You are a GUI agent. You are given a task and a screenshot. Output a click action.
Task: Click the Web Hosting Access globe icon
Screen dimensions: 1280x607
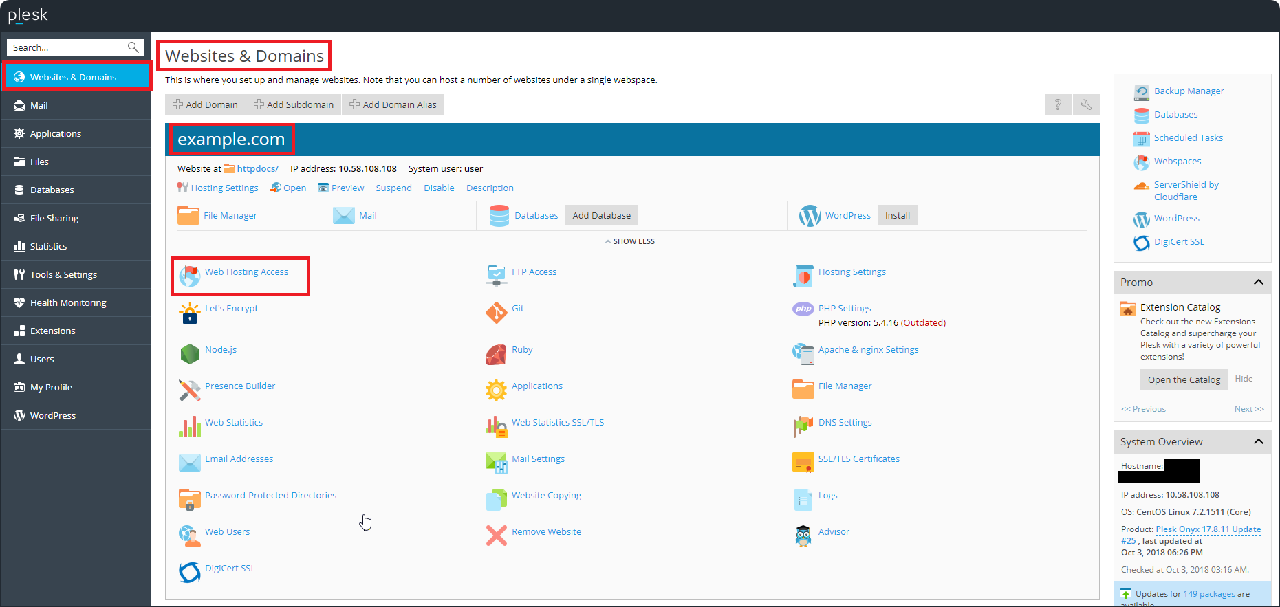[189, 276]
